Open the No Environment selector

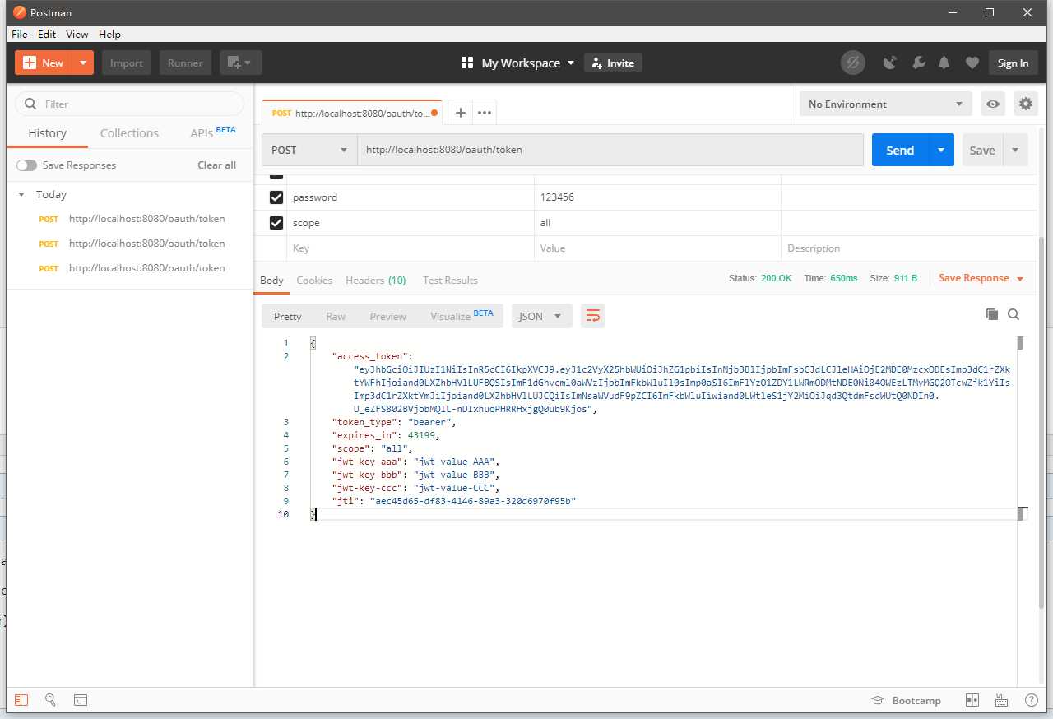tap(885, 104)
